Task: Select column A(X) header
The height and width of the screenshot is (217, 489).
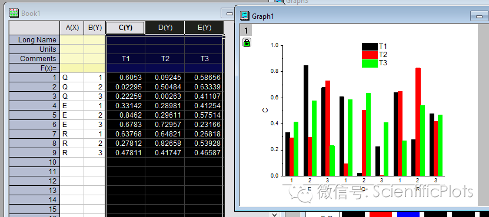Action: tap(72, 28)
